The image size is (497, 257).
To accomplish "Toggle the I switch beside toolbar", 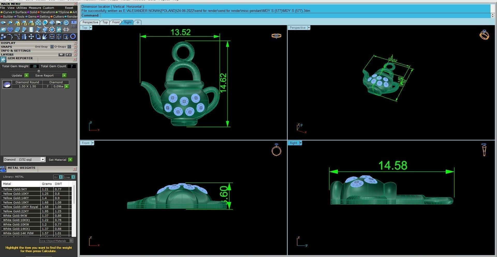I will click(74, 22).
